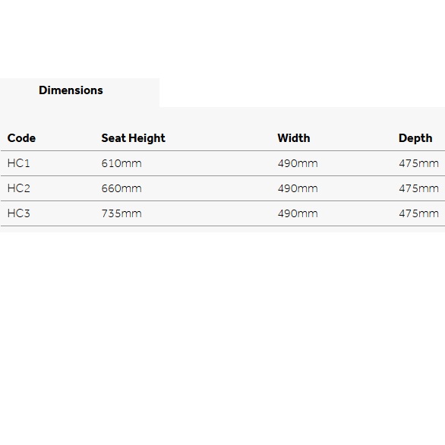Viewport: 445px width, 445px height.
Task: Open the Dimensions tab
Action: click(x=71, y=90)
